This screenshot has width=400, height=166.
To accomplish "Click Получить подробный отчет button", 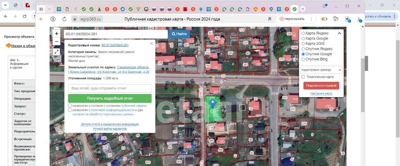I will (110, 98).
